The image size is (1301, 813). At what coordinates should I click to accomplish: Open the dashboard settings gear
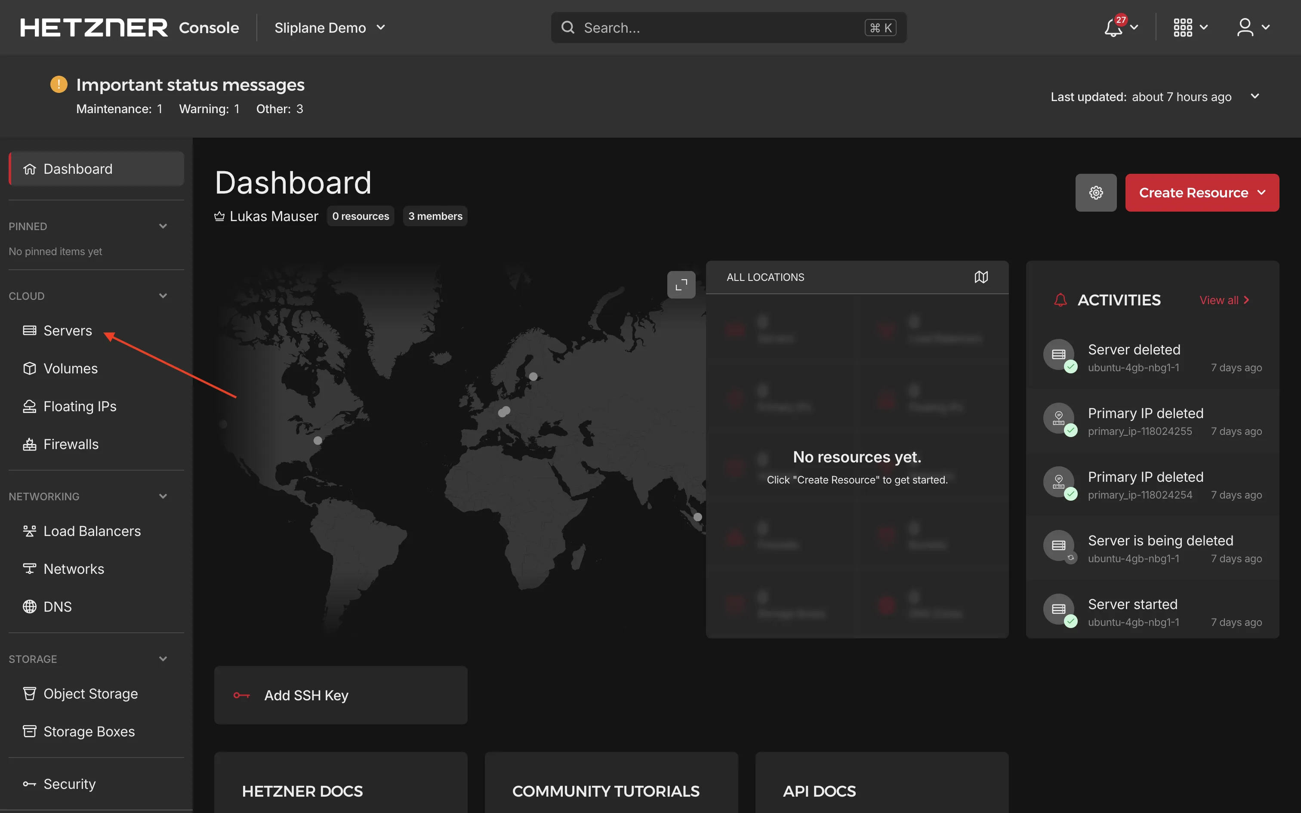[1096, 193]
